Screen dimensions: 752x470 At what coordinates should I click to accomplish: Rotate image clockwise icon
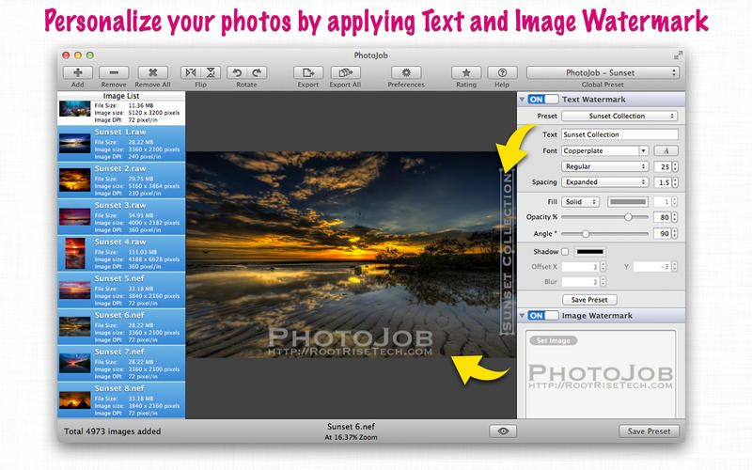point(257,72)
